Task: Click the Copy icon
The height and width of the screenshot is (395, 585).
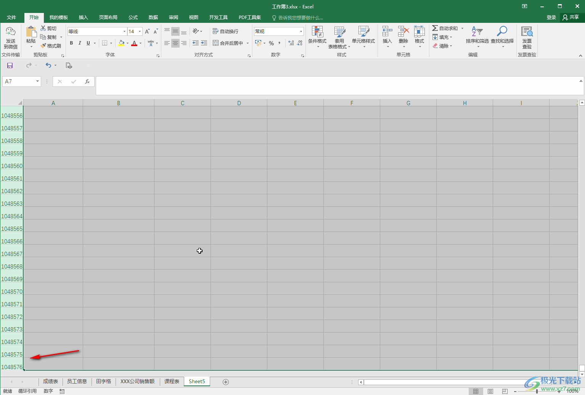Action: 43,37
